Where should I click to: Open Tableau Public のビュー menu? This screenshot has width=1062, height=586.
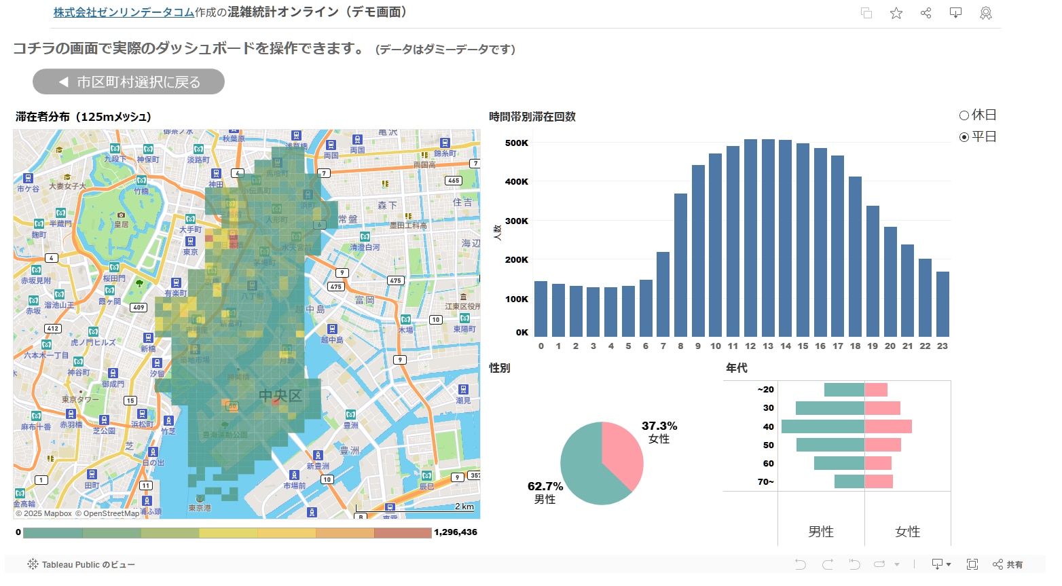pos(81,564)
